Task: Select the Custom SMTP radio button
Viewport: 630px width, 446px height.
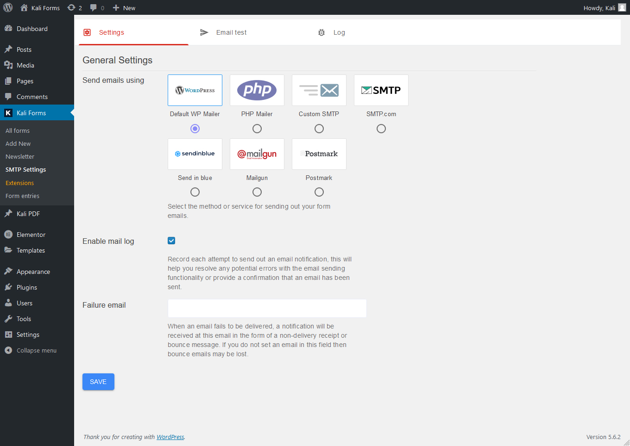Action: 319,129
